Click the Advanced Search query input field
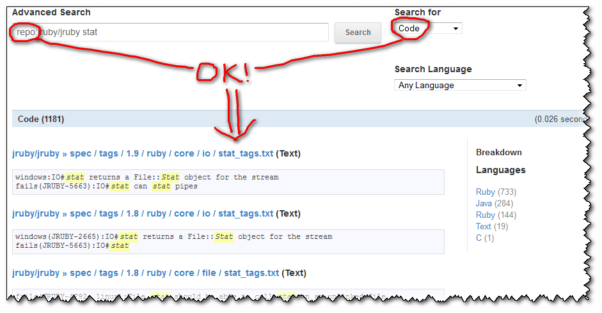602x313 pixels. click(170, 32)
